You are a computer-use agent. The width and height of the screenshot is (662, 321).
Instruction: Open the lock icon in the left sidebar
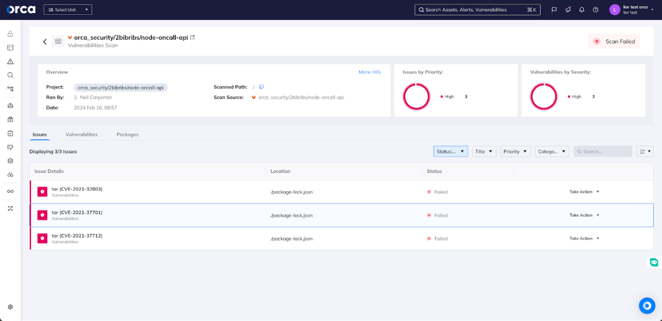[10, 34]
